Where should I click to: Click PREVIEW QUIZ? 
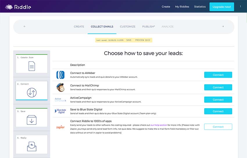click(143, 40)
